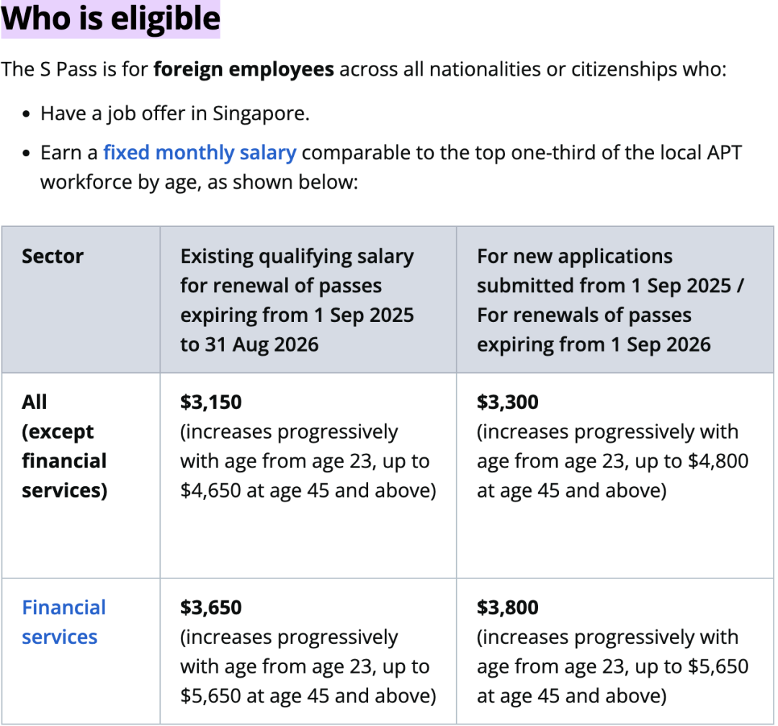Click the For new applications column header

(x=574, y=256)
